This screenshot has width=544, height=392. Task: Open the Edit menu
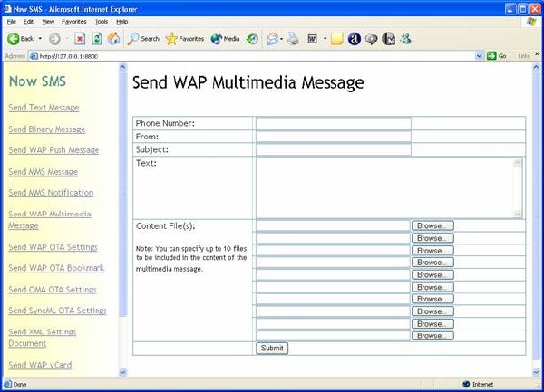[28, 22]
